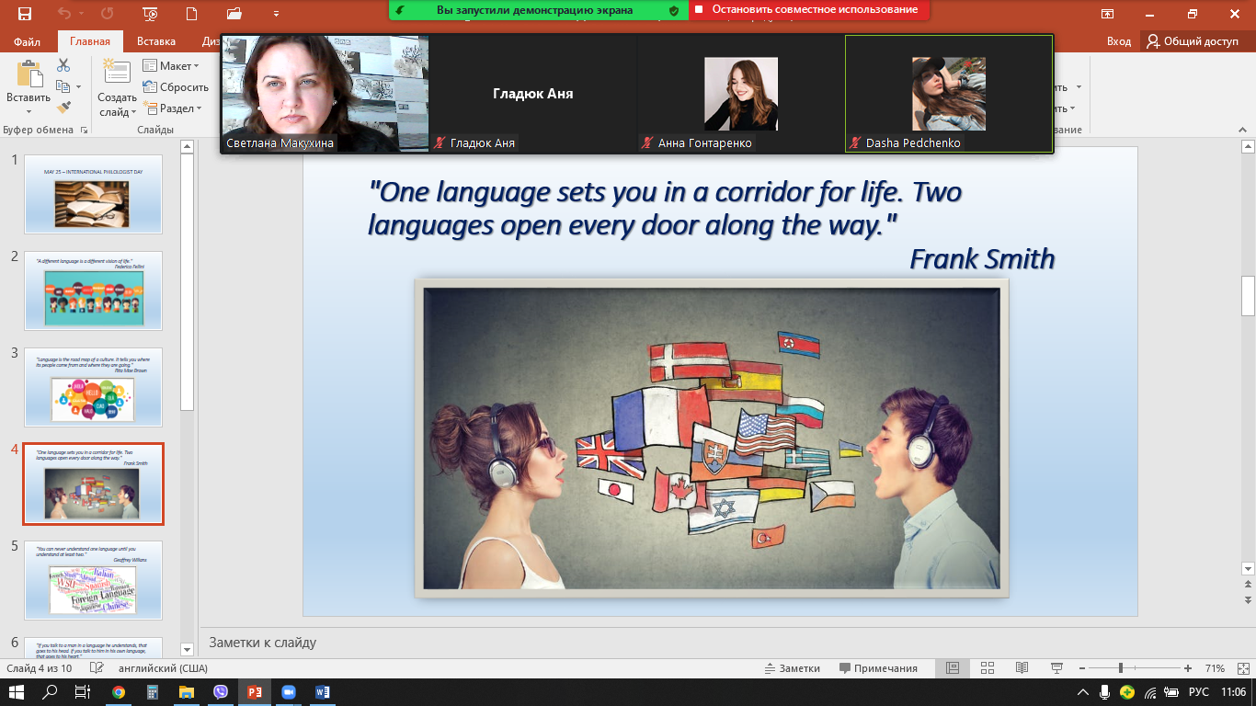This screenshot has width=1256, height=706.
Task: Select the flags picture on the slide
Action: [712, 438]
